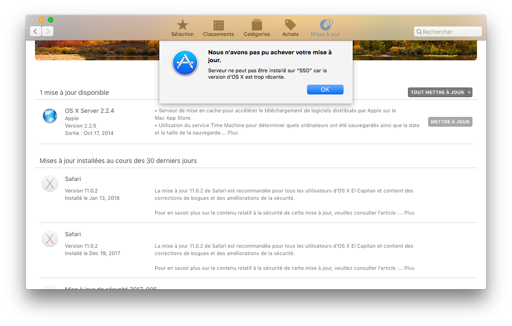
Task: Click the left banner image
Action: coord(97,50)
